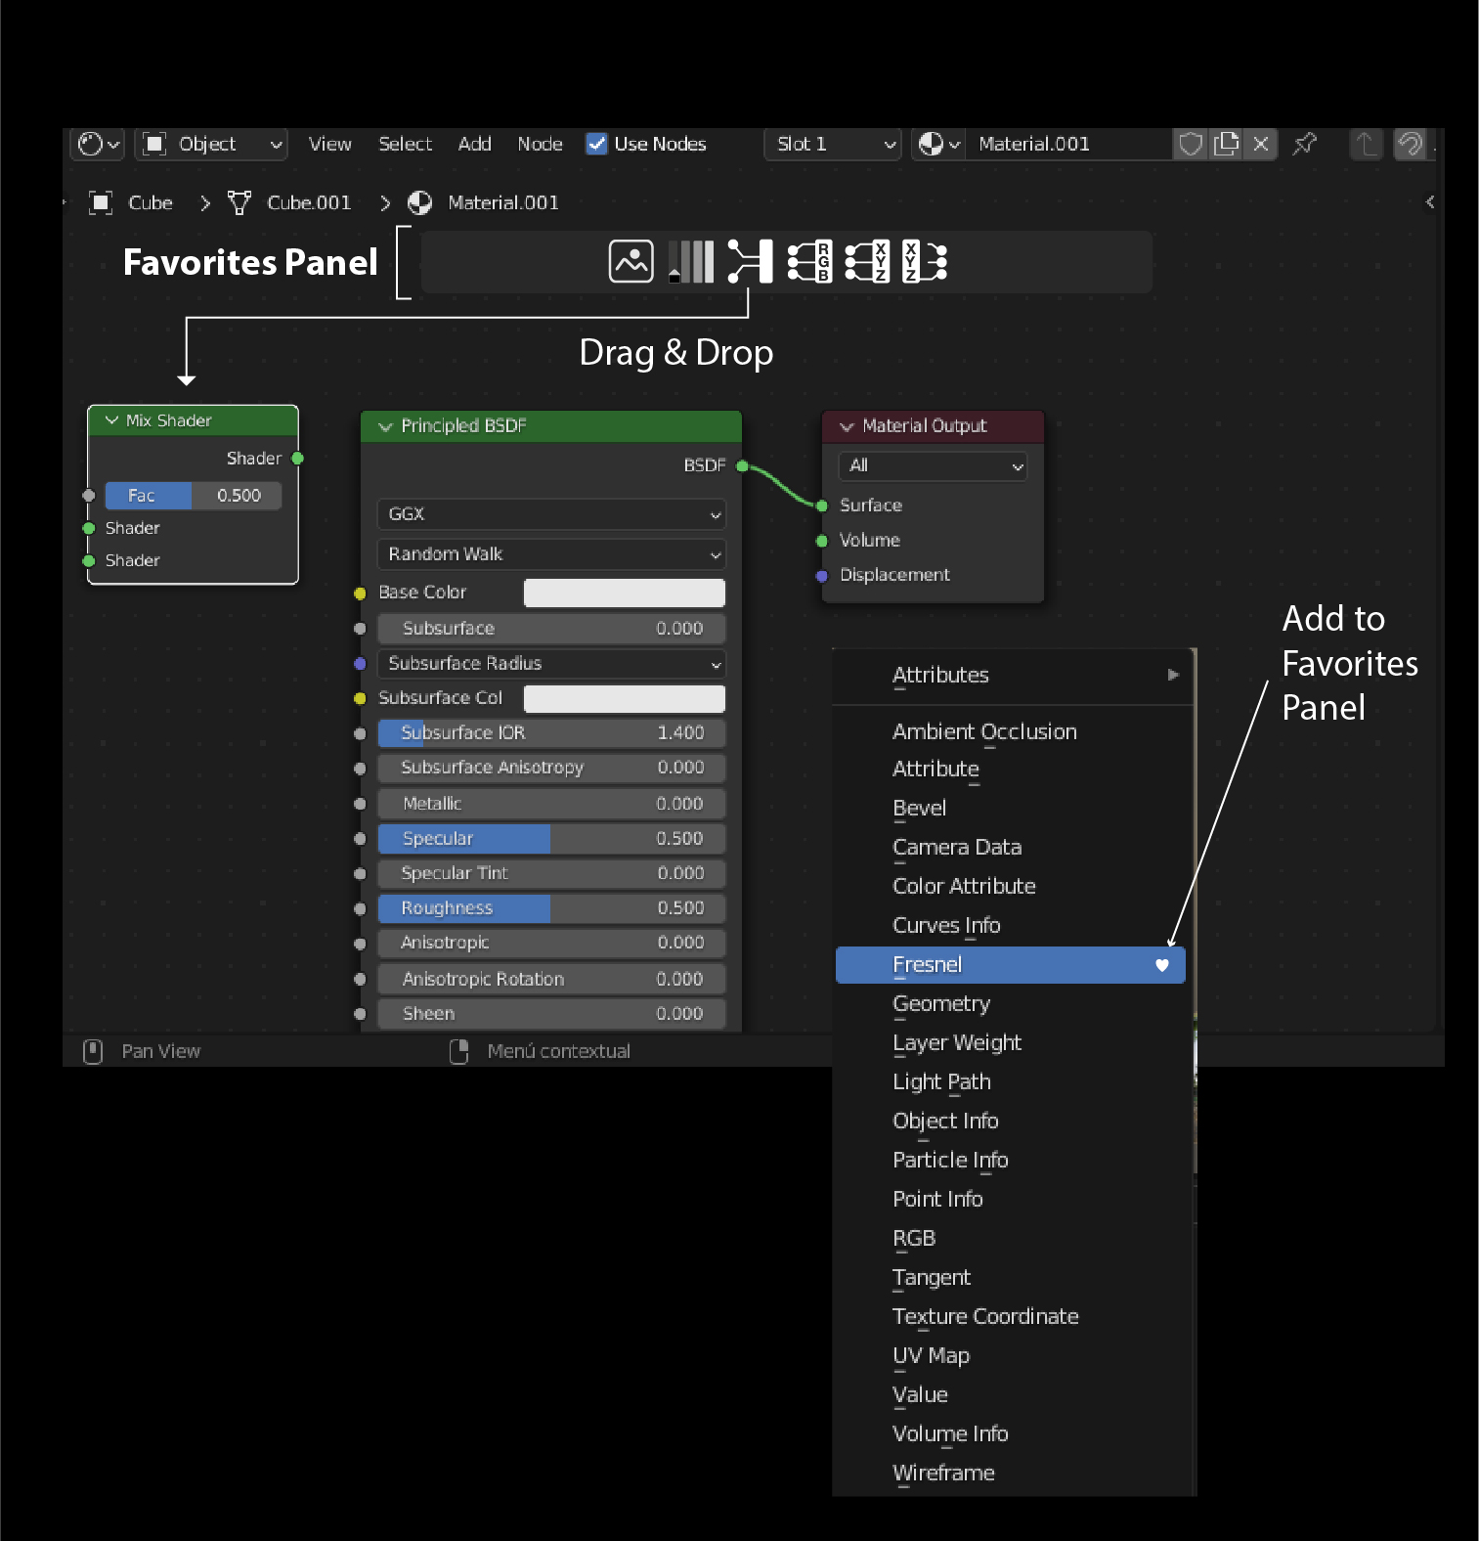
Task: Open the Attributes submenu
Action: [x=1012, y=676]
